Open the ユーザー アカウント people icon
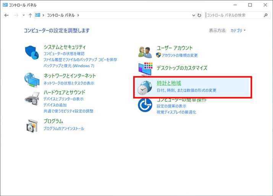The width and height of the screenshot is (273, 196). pos(145,52)
